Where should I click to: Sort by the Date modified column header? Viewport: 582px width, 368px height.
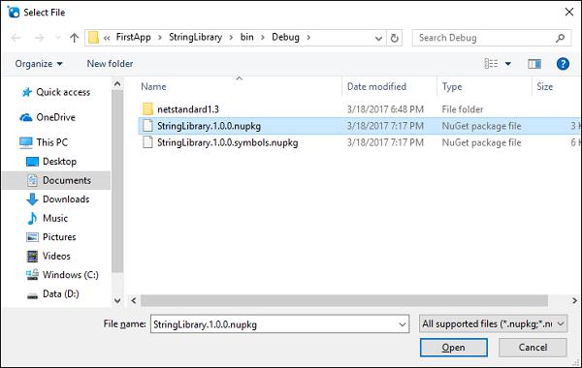(376, 87)
